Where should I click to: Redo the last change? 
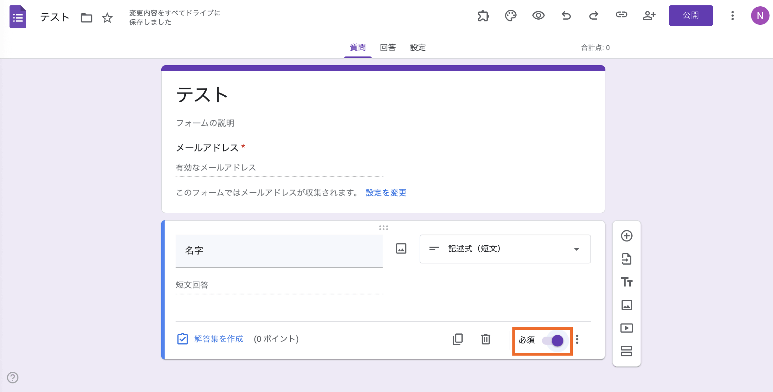(x=593, y=15)
